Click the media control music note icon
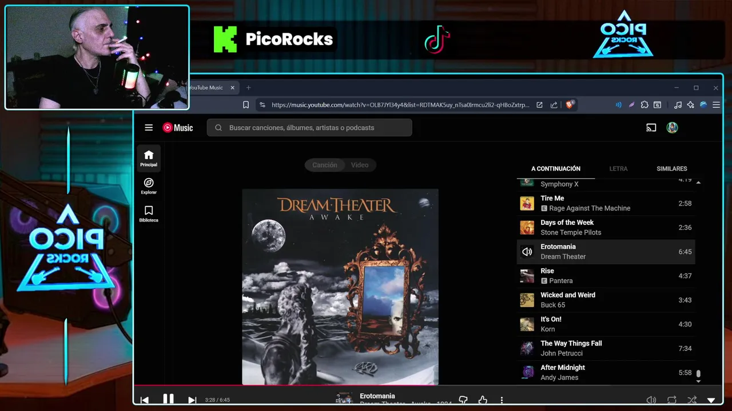The height and width of the screenshot is (411, 732). [678, 105]
